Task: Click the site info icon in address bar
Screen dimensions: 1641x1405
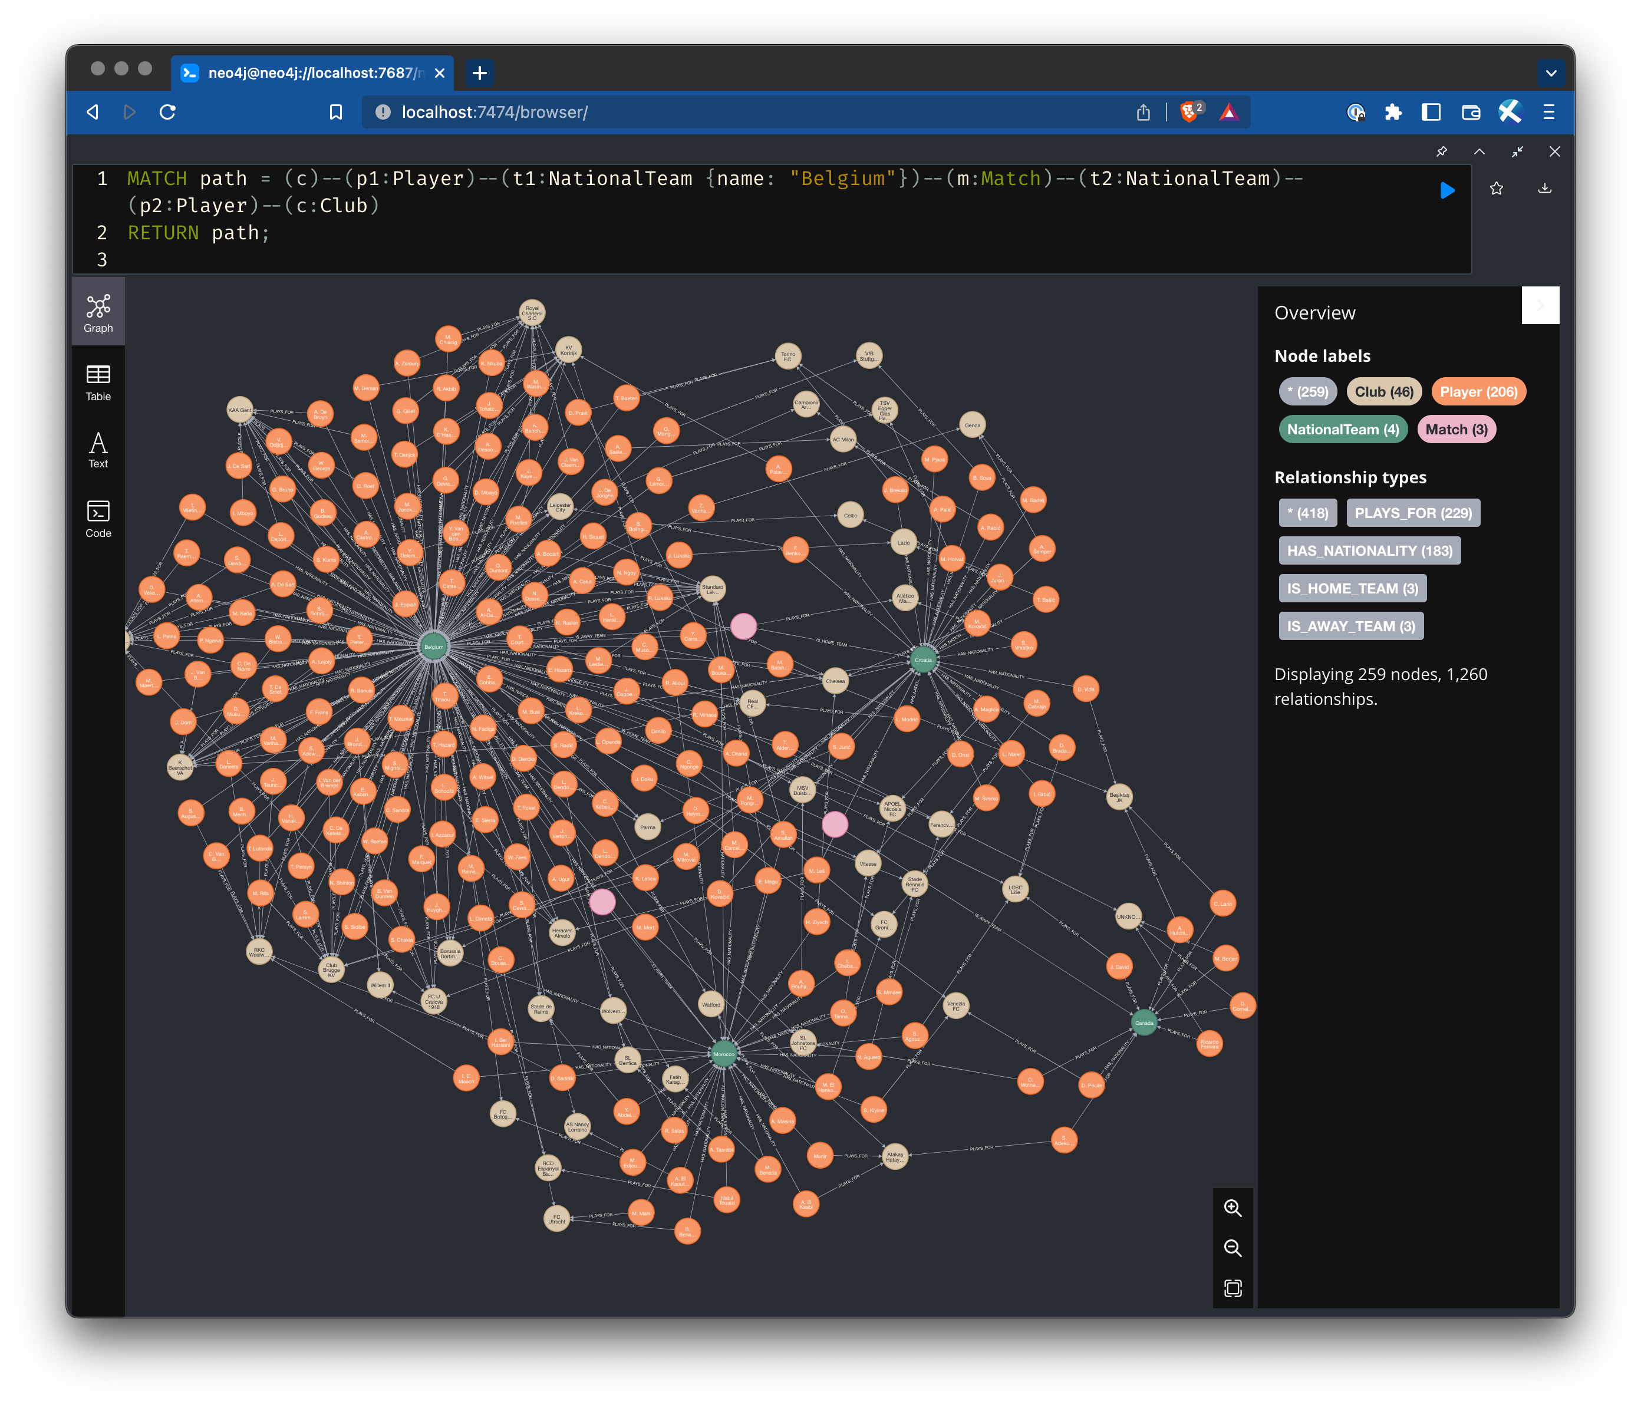Action: click(383, 113)
